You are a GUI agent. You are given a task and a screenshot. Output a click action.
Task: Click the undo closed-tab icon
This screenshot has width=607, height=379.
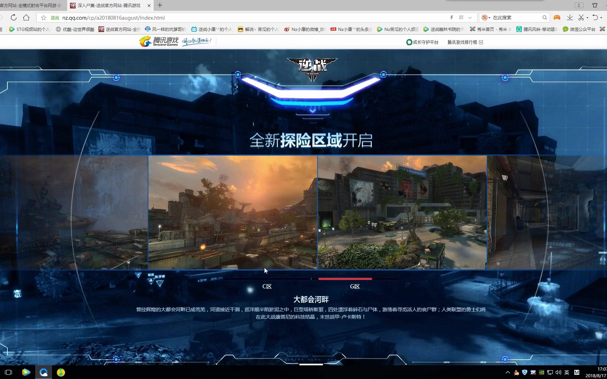pos(595,18)
